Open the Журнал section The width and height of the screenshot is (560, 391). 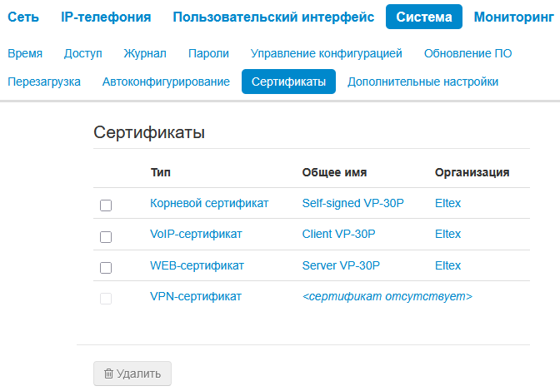[145, 53]
